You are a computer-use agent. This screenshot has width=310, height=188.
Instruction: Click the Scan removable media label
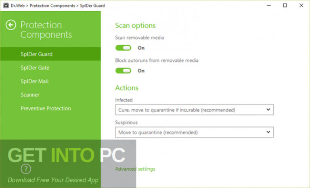point(140,38)
